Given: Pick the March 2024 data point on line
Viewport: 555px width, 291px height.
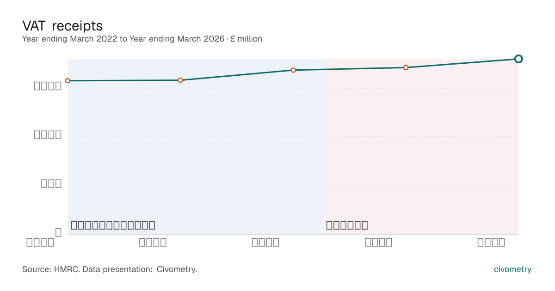Looking at the screenshot, I should 293,70.
